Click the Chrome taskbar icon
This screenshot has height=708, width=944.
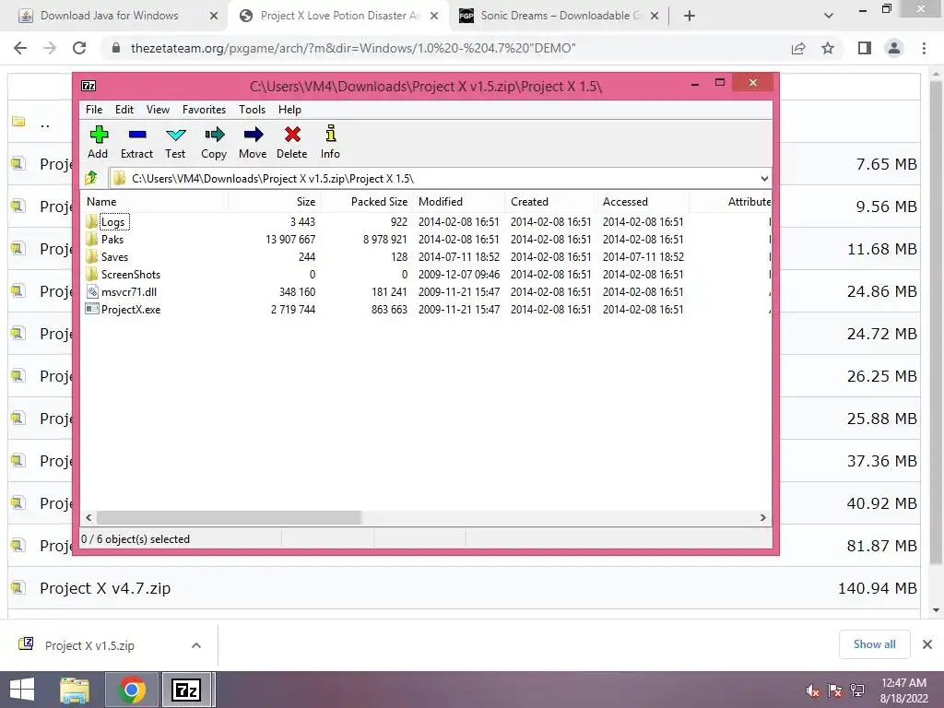tap(132, 690)
